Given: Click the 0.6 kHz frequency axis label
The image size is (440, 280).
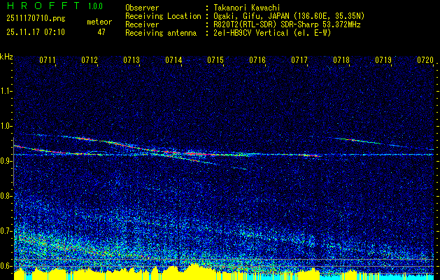Looking at the screenshot, I should coord(6,266).
